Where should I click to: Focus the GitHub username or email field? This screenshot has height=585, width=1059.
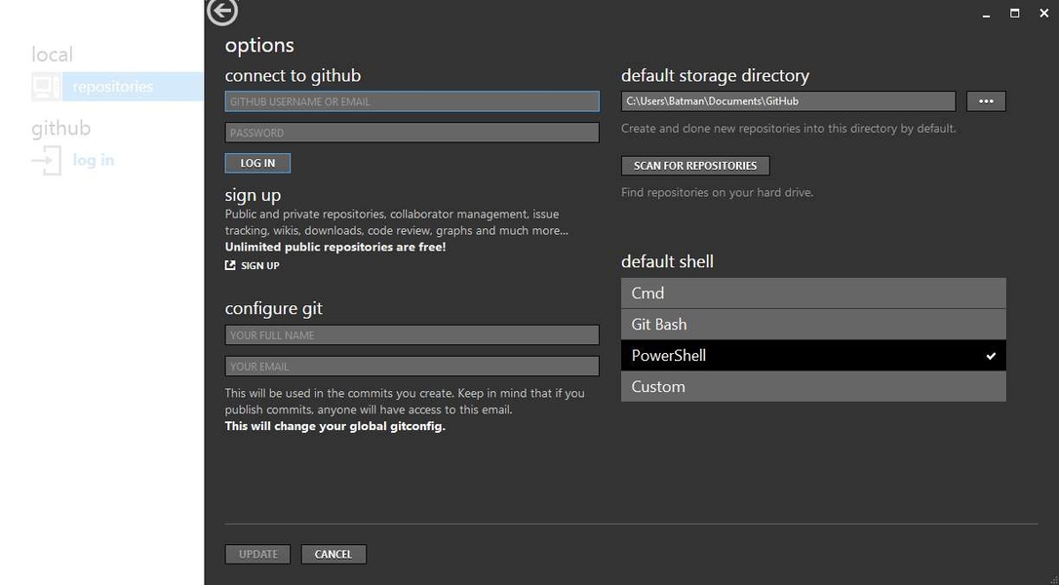412,101
